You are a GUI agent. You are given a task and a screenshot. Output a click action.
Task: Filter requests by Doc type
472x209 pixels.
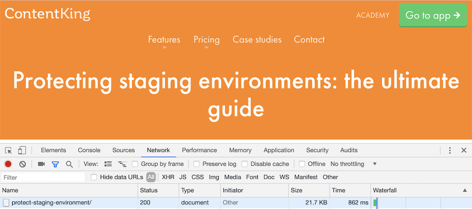[269, 177]
